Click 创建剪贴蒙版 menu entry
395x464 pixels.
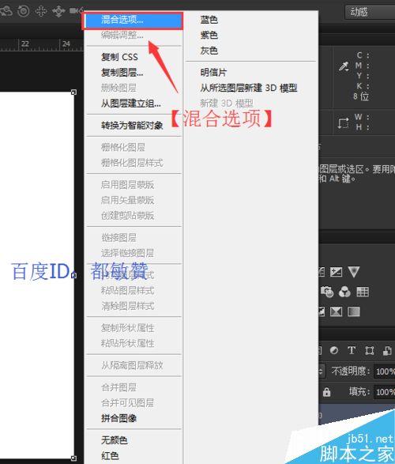133,216
